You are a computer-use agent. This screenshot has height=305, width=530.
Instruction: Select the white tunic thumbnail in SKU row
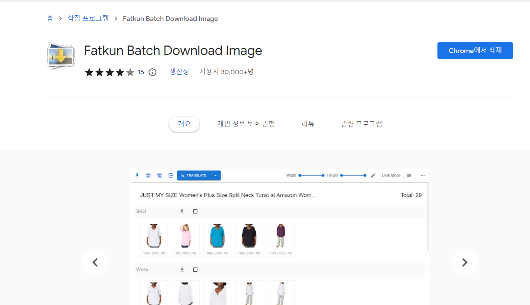[x=154, y=240]
